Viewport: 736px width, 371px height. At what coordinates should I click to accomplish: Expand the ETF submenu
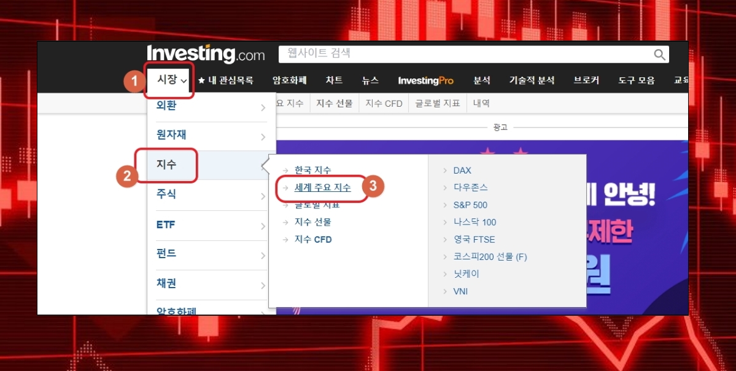[211, 225]
